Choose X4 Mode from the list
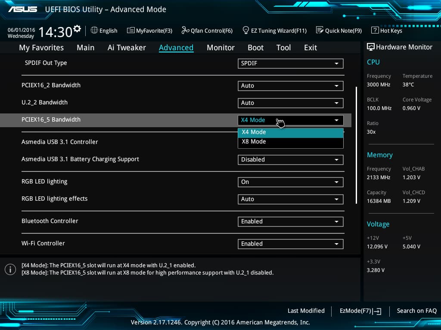This screenshot has width=441, height=330. coord(291,132)
